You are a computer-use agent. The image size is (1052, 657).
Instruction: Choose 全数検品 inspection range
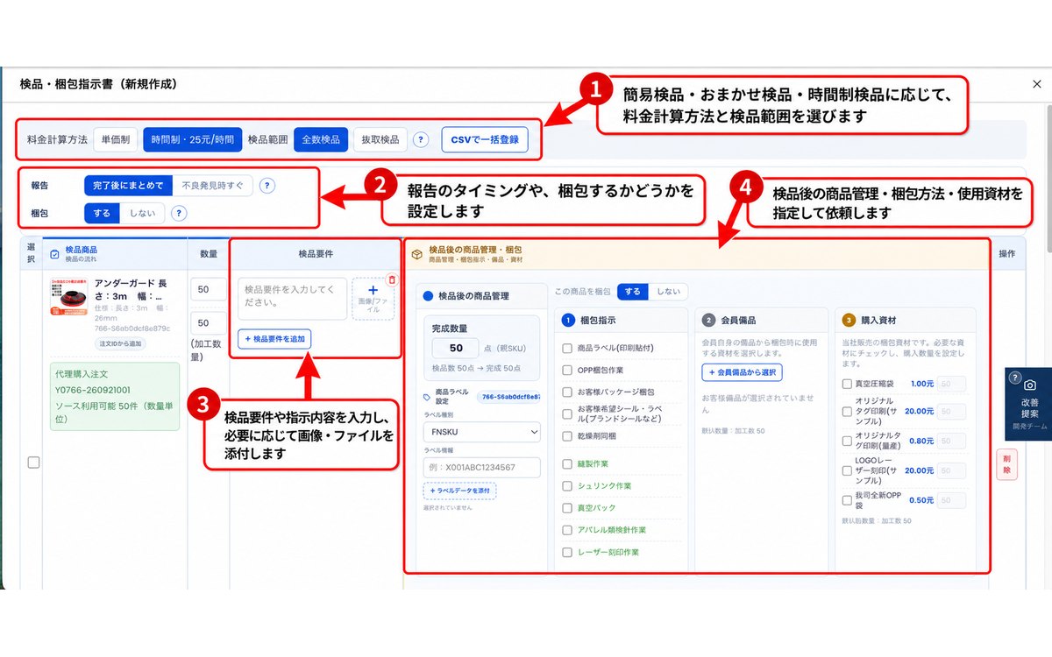click(321, 139)
